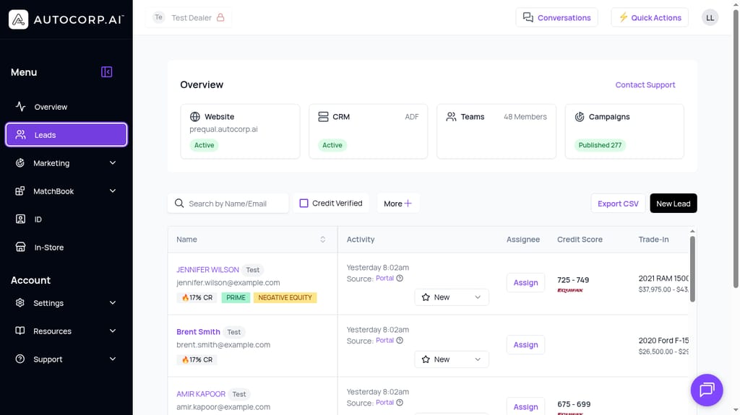740x415 pixels.
Task: Open the Website overview card
Action: click(x=240, y=131)
